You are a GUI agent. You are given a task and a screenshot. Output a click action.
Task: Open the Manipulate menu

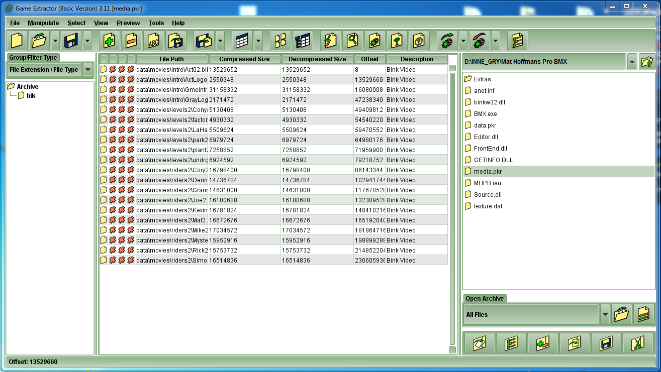click(43, 23)
